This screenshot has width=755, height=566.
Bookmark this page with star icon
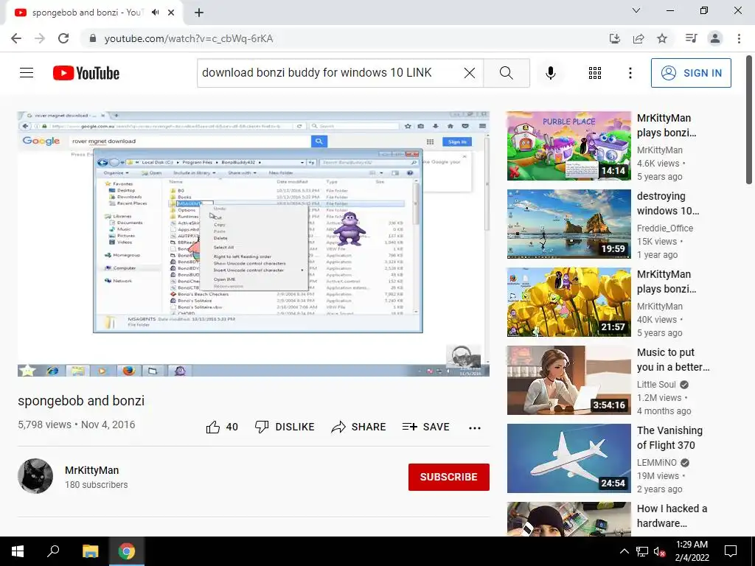point(662,38)
